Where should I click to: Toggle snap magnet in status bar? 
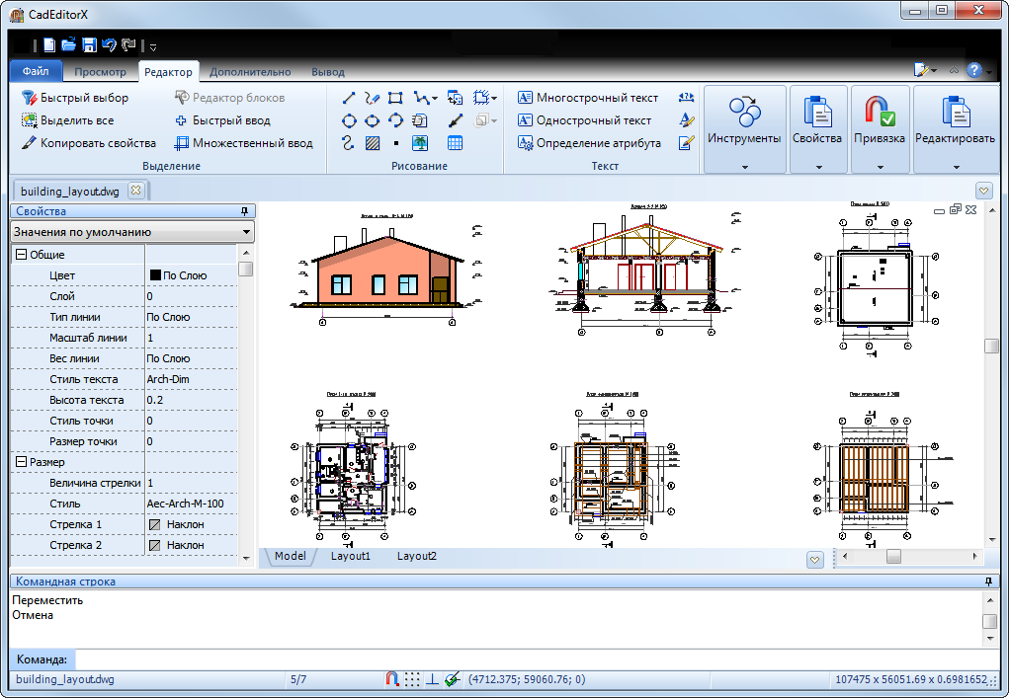coord(392,679)
